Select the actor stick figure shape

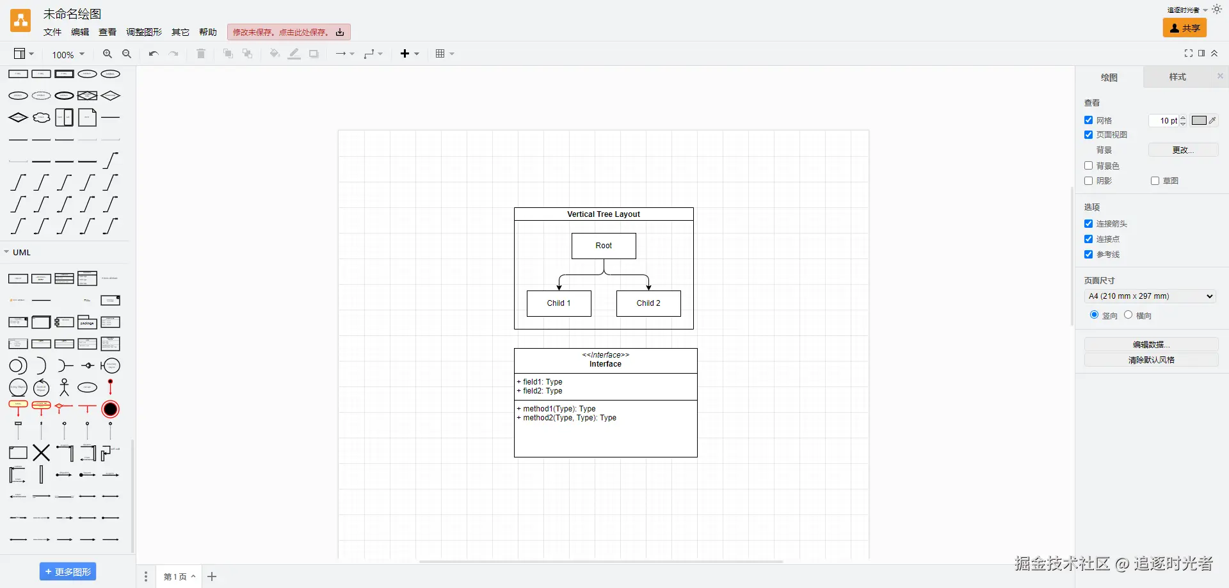pyautogui.click(x=64, y=387)
